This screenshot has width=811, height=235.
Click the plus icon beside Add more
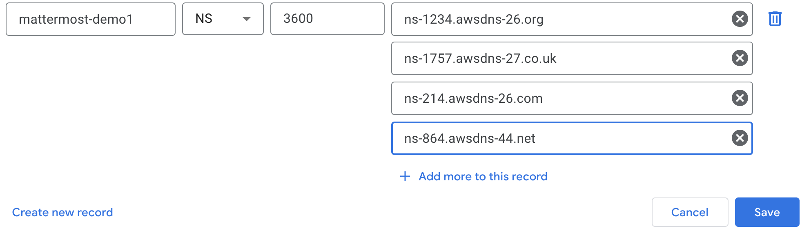[x=405, y=176]
